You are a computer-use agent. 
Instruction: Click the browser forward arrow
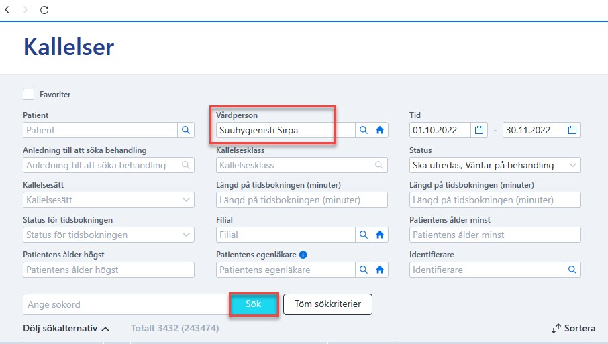[x=26, y=9]
